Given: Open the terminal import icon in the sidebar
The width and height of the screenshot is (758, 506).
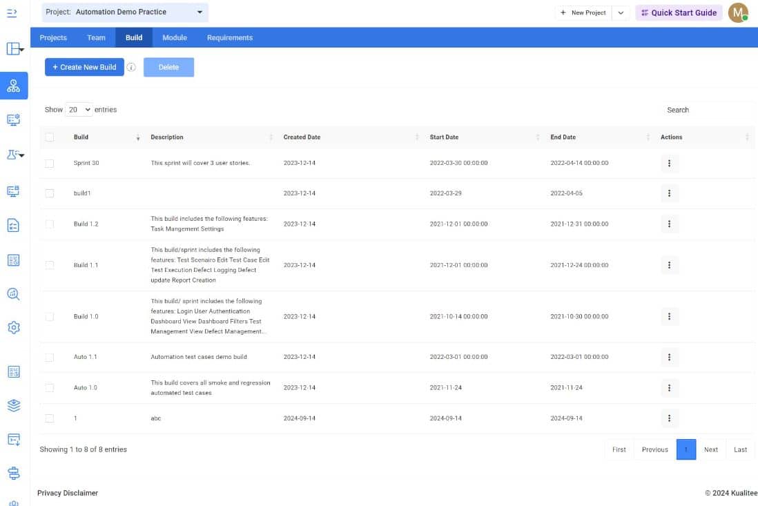Looking at the screenshot, I should pos(14,439).
